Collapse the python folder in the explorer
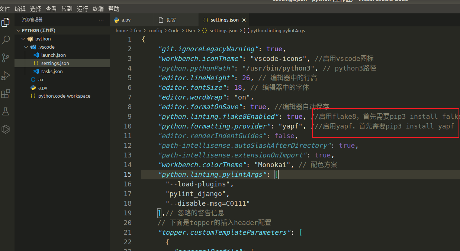 click(x=23, y=39)
